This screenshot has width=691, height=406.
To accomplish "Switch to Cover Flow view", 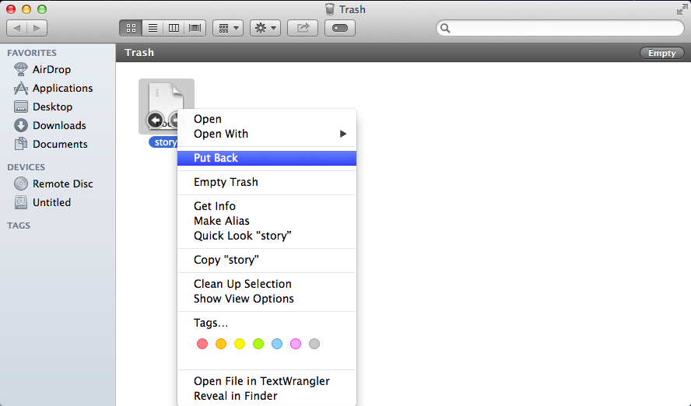I will point(195,28).
